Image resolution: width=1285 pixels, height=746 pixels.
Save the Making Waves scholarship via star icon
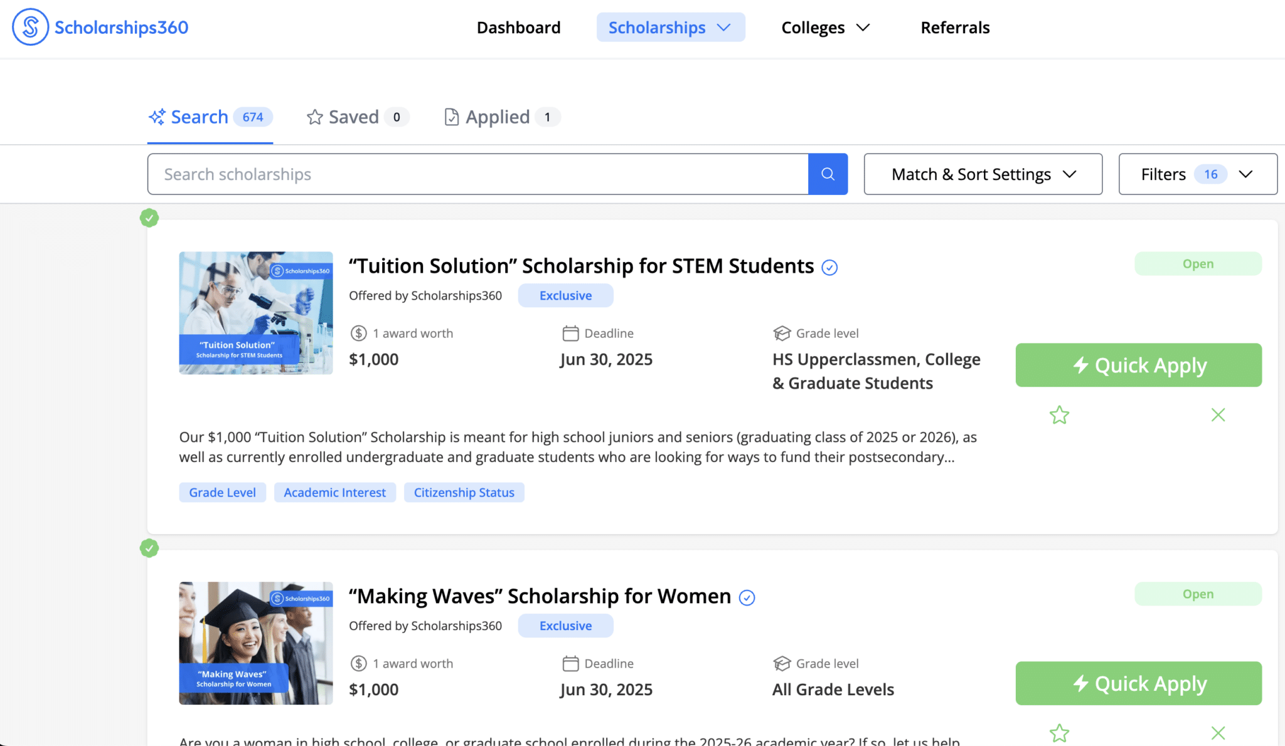[x=1058, y=732]
